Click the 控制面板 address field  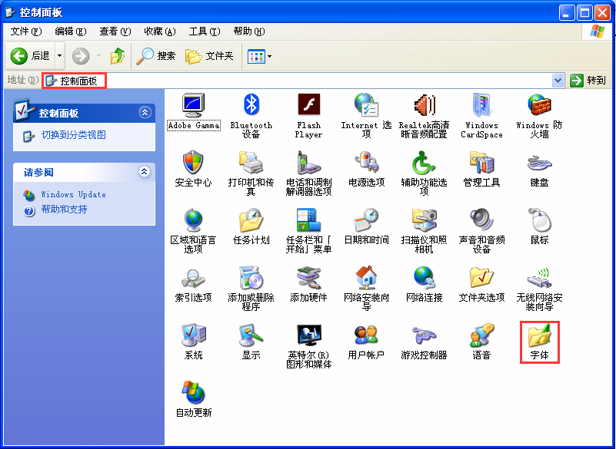pyautogui.click(x=297, y=81)
